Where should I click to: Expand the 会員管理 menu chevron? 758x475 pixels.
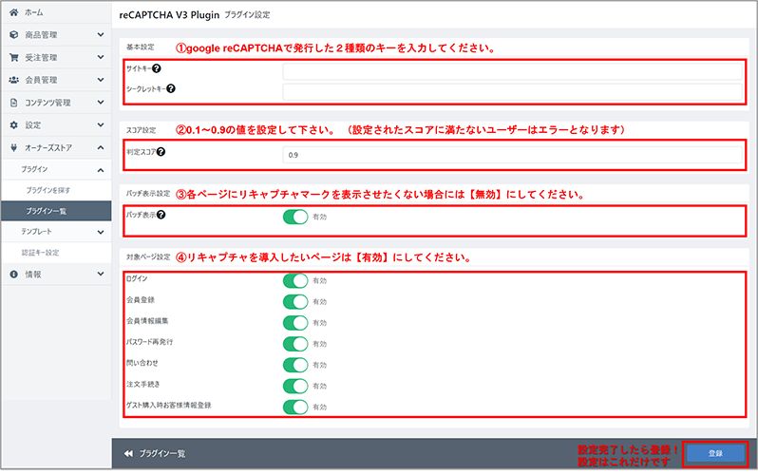[101, 80]
